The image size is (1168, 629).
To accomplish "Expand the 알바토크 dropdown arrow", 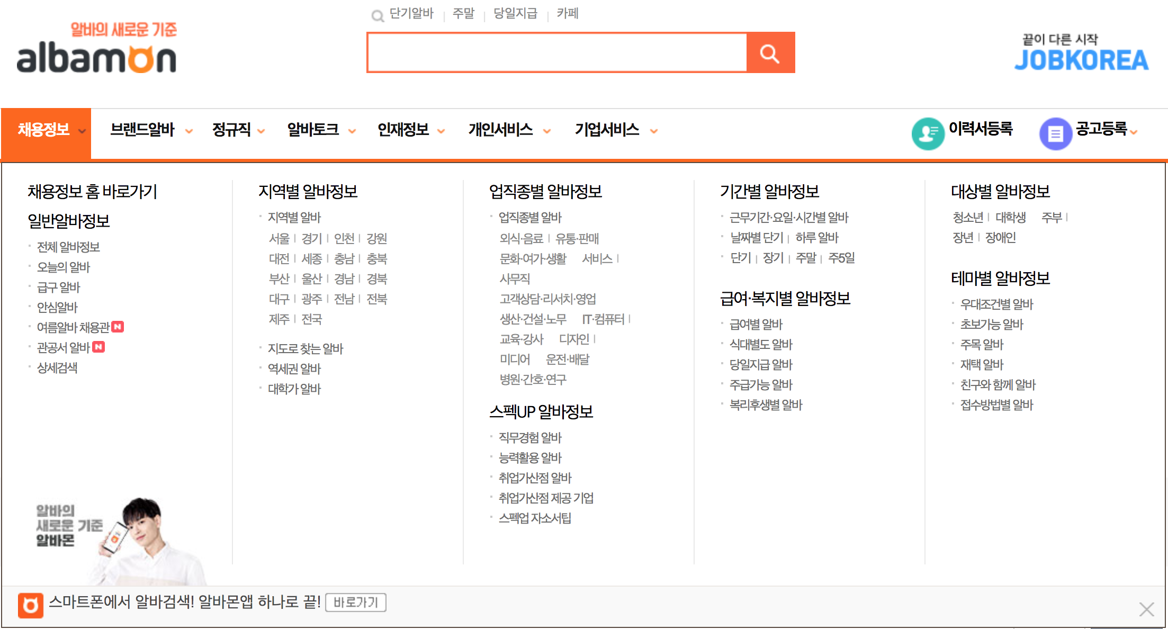I will click(352, 131).
